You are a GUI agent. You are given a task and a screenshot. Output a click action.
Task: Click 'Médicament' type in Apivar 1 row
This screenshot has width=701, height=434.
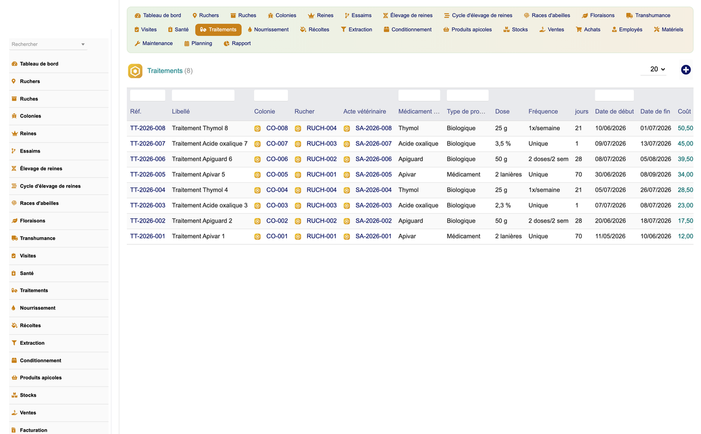464,237
